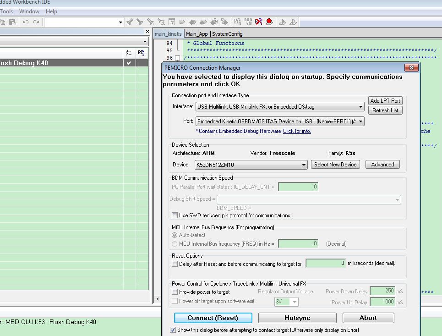
Task: Uncheck Show this dialog before attempting contact
Action: tap(173, 330)
